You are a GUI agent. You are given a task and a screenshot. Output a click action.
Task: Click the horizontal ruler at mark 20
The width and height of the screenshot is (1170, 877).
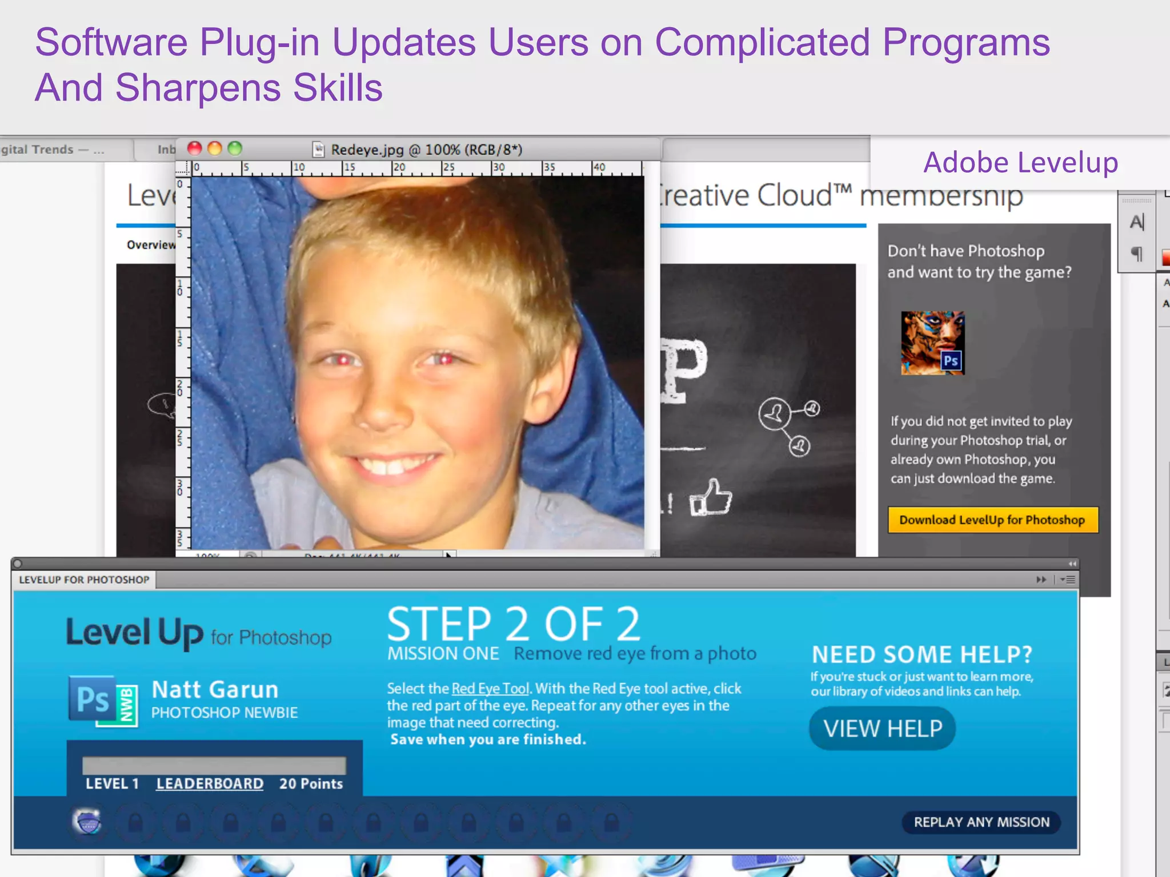[398, 167]
